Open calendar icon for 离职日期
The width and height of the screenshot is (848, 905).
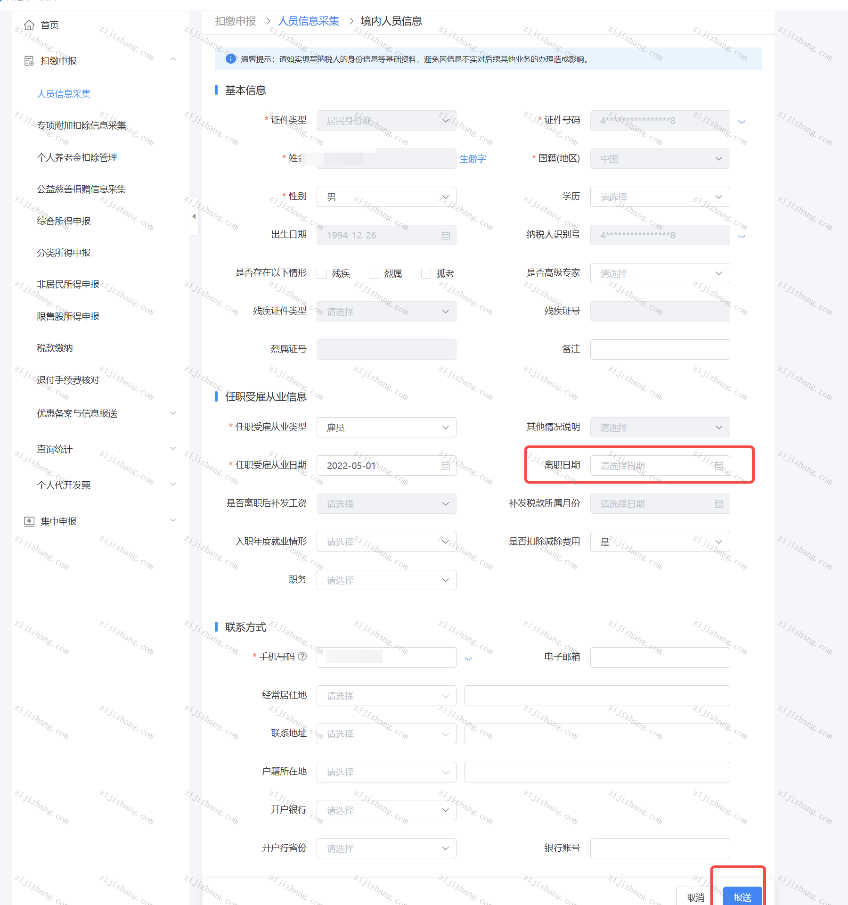tap(719, 466)
